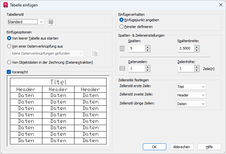Open the table style dialog icon
This screenshot has height=154, width=226.
click(x=51, y=22)
